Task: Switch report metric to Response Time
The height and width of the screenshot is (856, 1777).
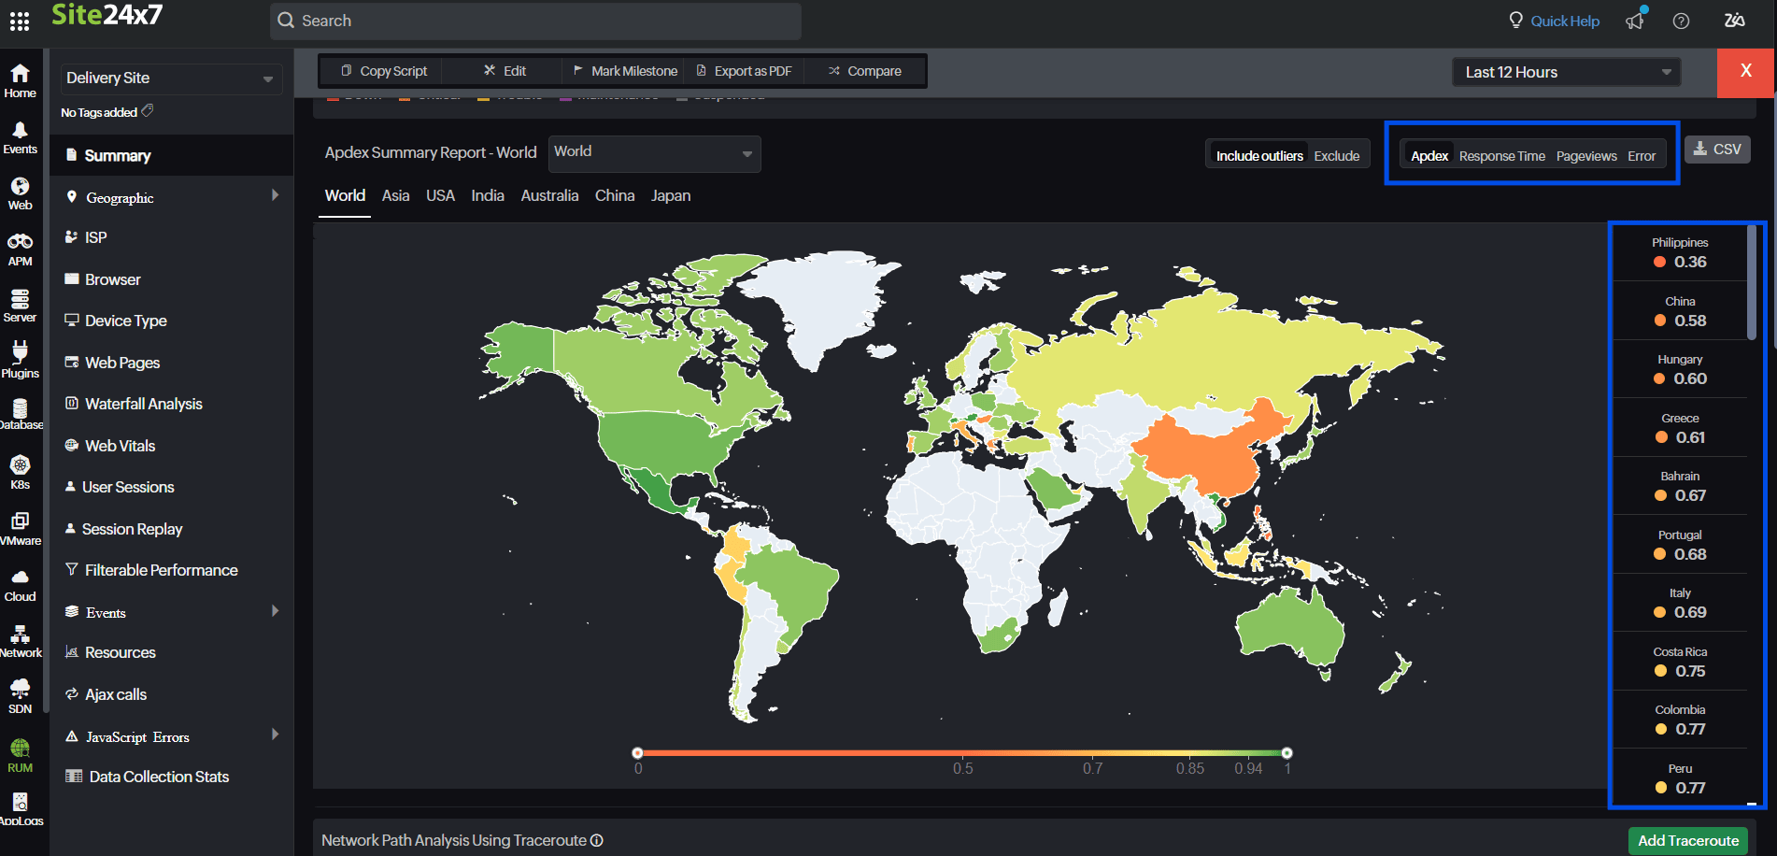Action: (x=1501, y=156)
